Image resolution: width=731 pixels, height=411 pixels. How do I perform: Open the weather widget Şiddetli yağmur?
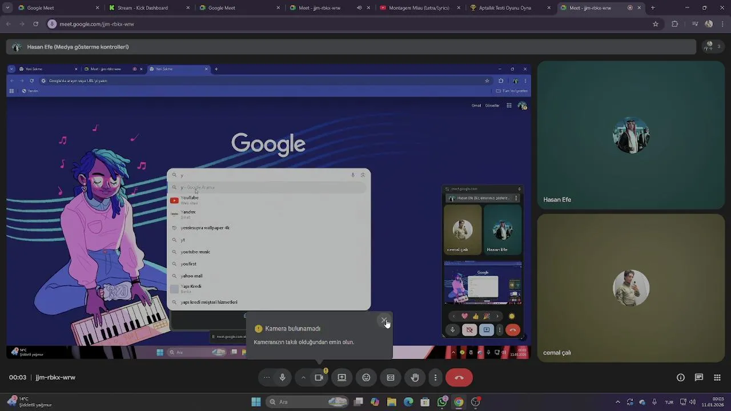tap(30, 402)
